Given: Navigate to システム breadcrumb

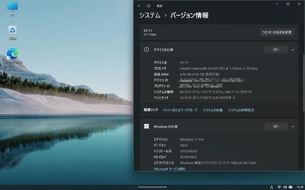Looking at the screenshot, I should (150, 15).
